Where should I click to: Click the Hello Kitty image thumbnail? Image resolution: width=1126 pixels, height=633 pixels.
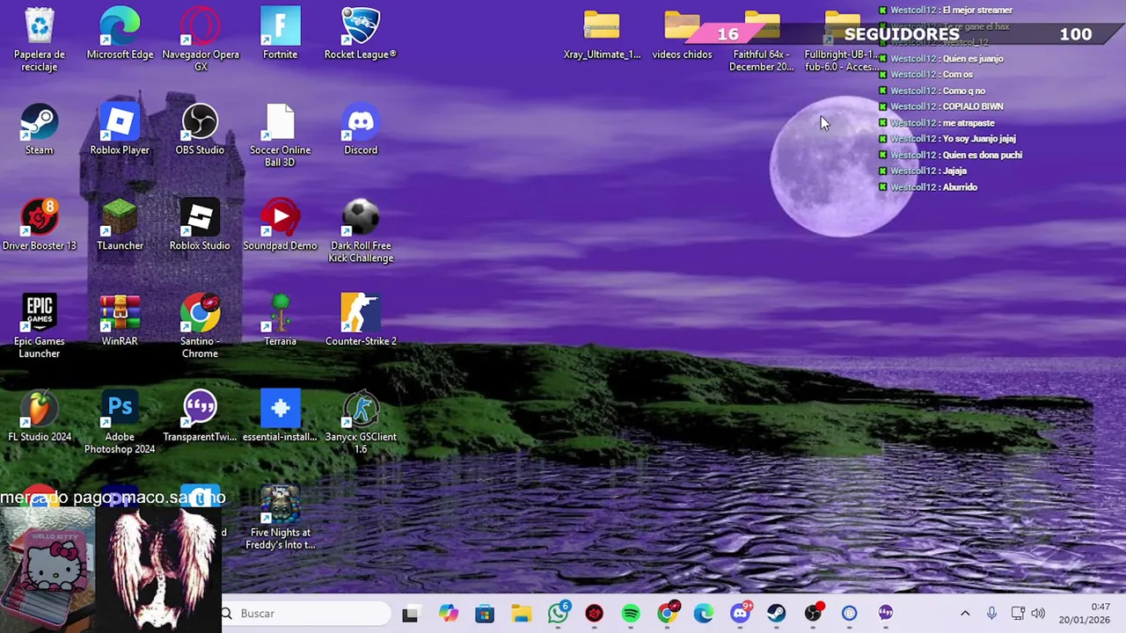pyautogui.click(x=48, y=570)
